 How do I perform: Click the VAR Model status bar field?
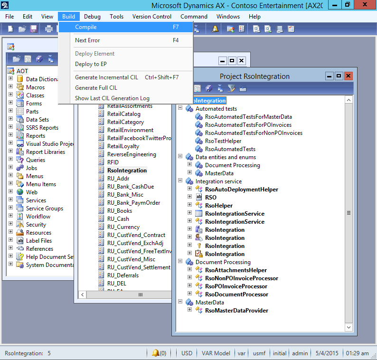215,353
